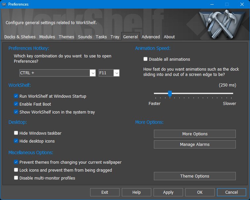Open the CTRL + modifier dropdown
This screenshot has height=200, width=250.
pyautogui.click(x=92, y=73)
